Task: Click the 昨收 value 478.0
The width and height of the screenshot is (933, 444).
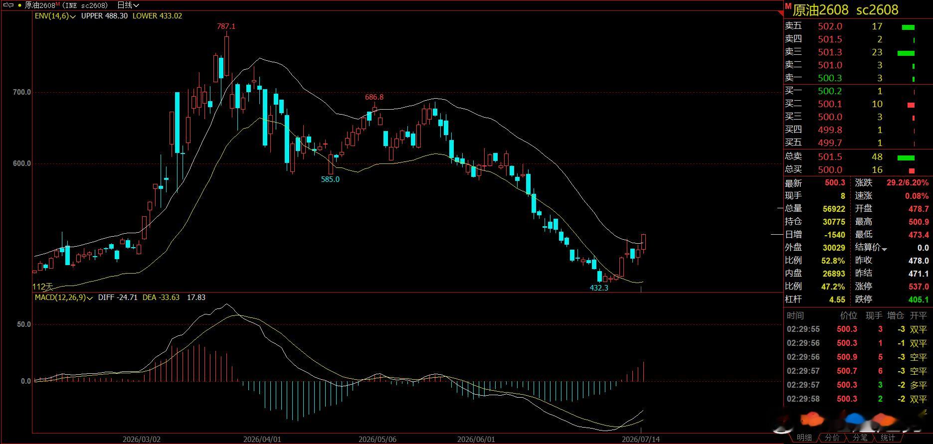Action: click(x=919, y=261)
